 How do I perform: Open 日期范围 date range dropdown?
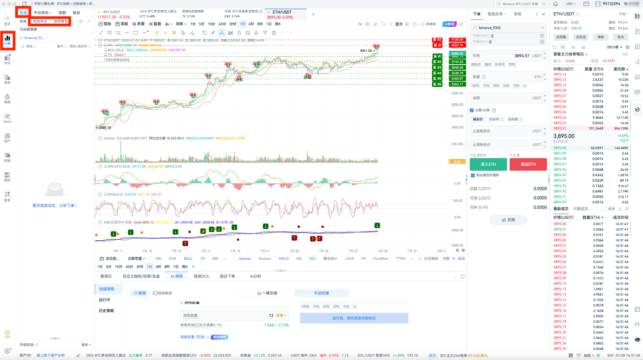(136, 259)
